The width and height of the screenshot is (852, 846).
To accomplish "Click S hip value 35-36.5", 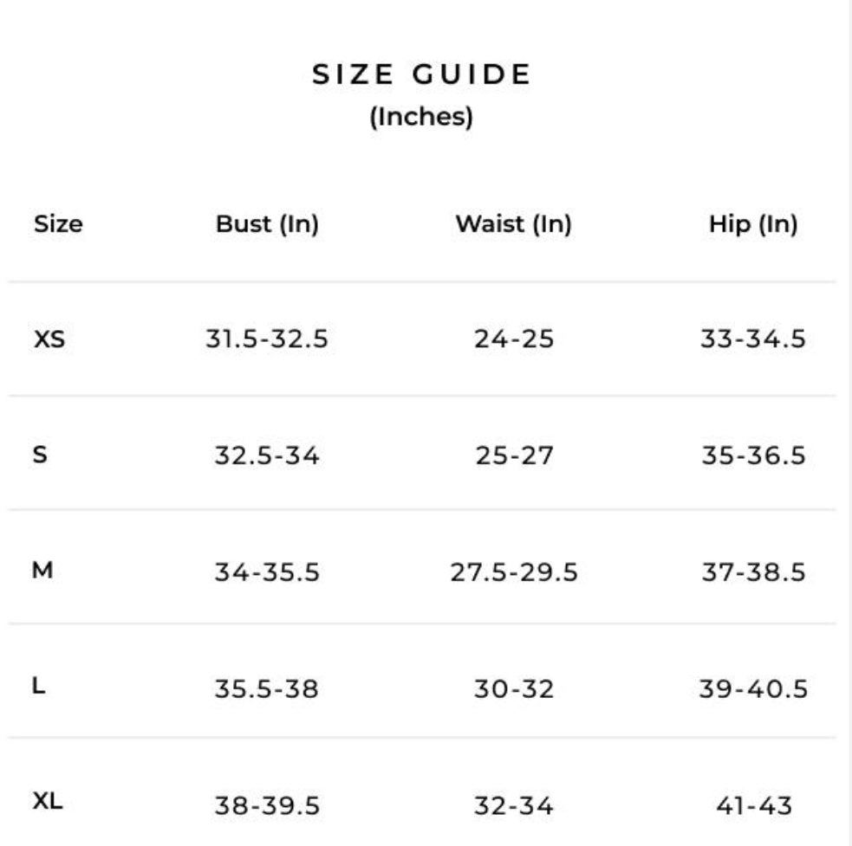I will [753, 455].
